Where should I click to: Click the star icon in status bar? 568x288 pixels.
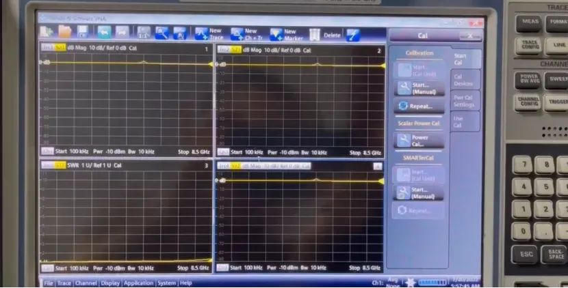click(x=410, y=283)
